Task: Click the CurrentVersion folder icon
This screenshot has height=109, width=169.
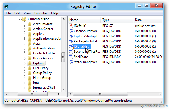Action: tap(24, 19)
